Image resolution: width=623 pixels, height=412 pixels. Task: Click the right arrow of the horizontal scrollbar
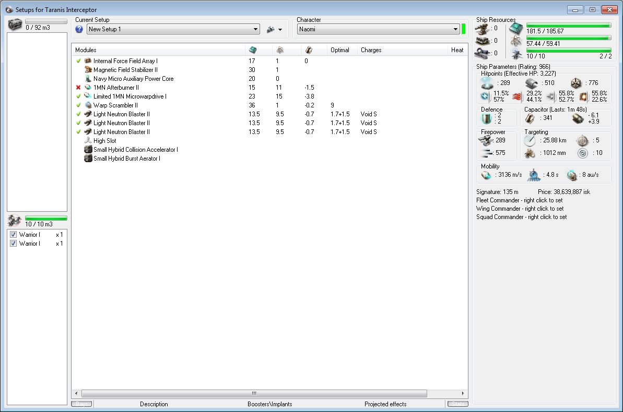[463, 393]
